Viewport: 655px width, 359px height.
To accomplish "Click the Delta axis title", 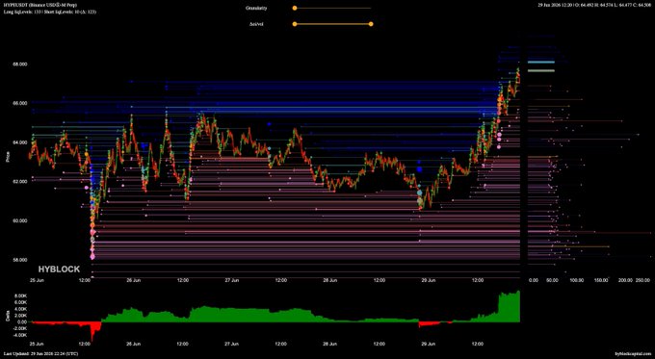I will (8, 317).
